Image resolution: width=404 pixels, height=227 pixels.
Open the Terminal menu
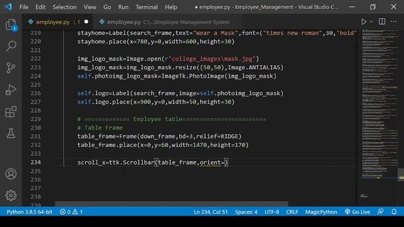[146, 7]
